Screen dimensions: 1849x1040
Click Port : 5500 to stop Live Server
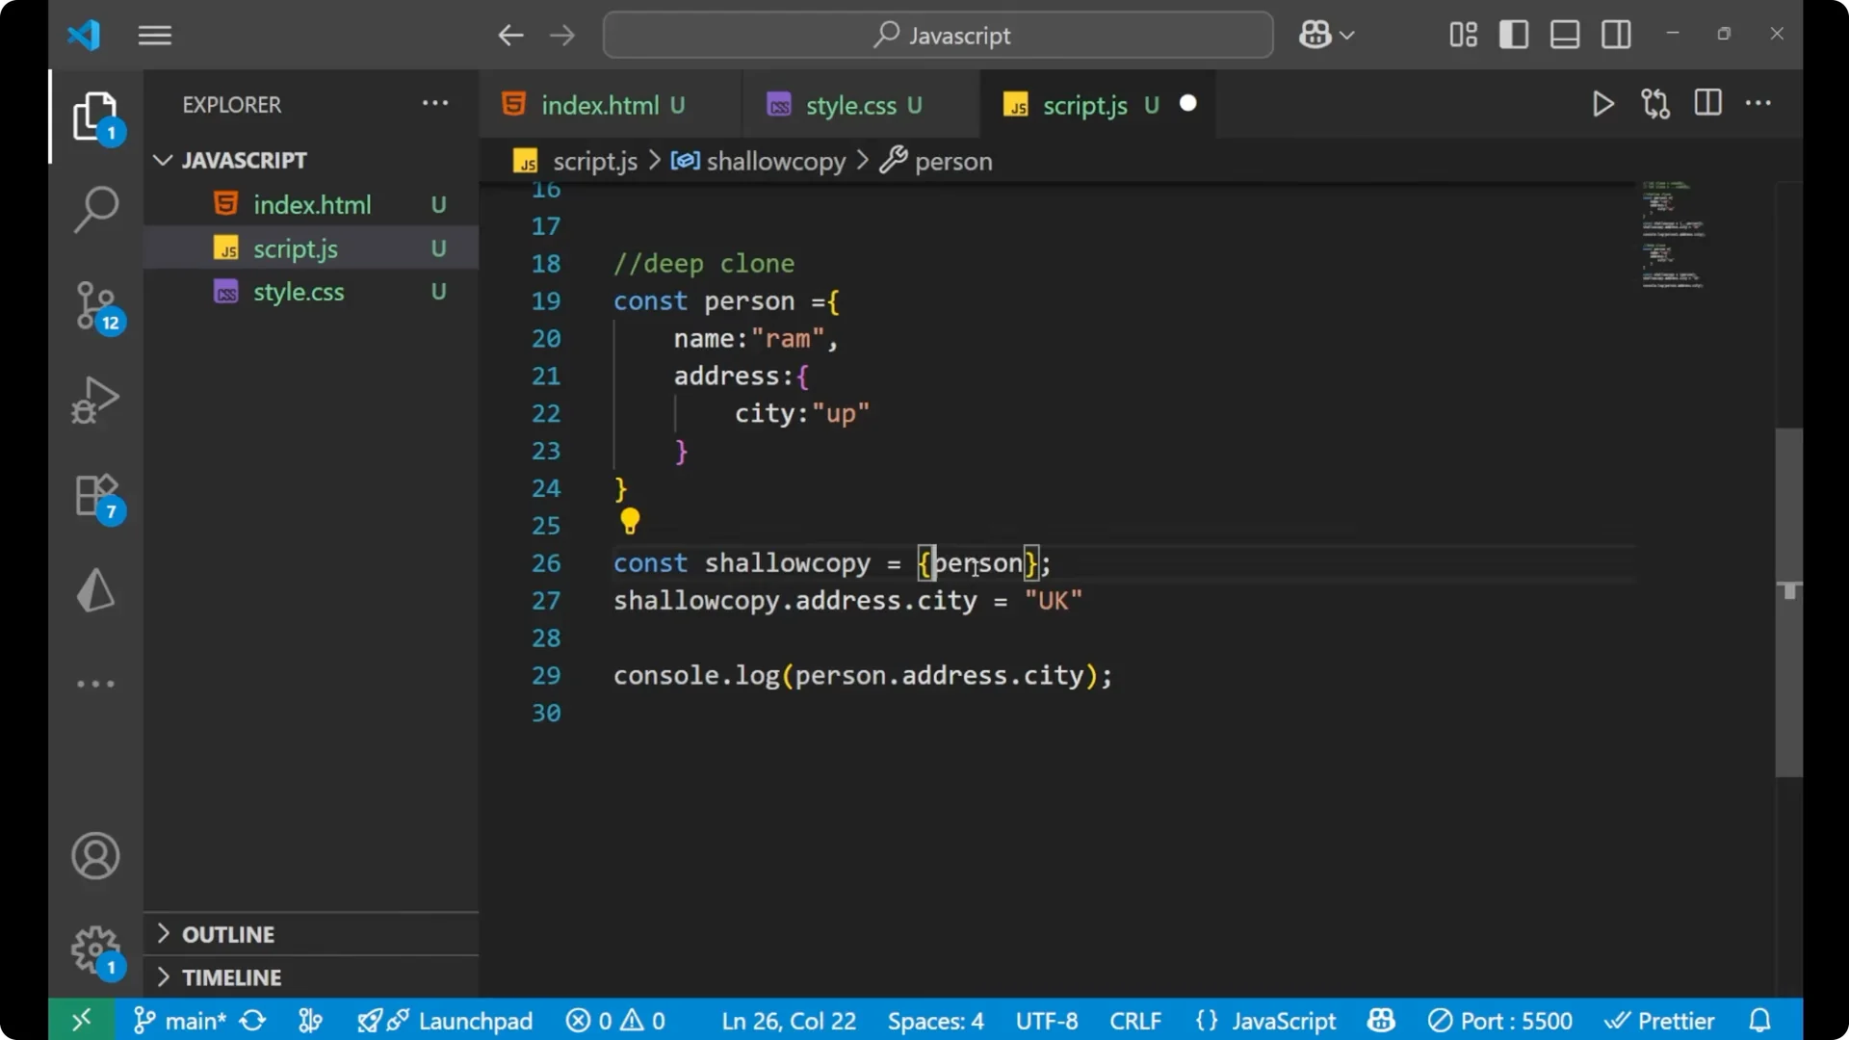click(x=1499, y=1020)
